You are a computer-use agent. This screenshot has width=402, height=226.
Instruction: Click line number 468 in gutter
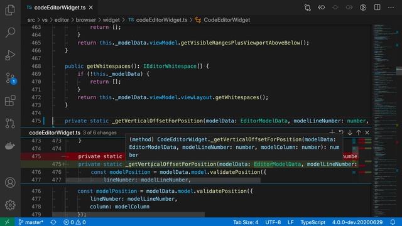click(36, 66)
